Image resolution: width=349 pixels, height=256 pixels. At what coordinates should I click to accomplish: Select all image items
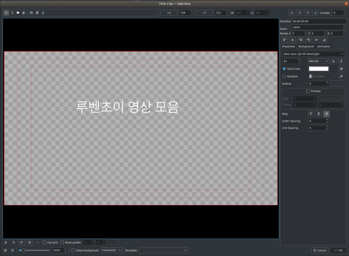(x=6, y=242)
